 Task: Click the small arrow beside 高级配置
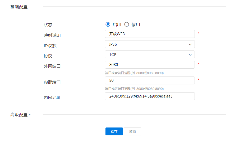[30, 114]
